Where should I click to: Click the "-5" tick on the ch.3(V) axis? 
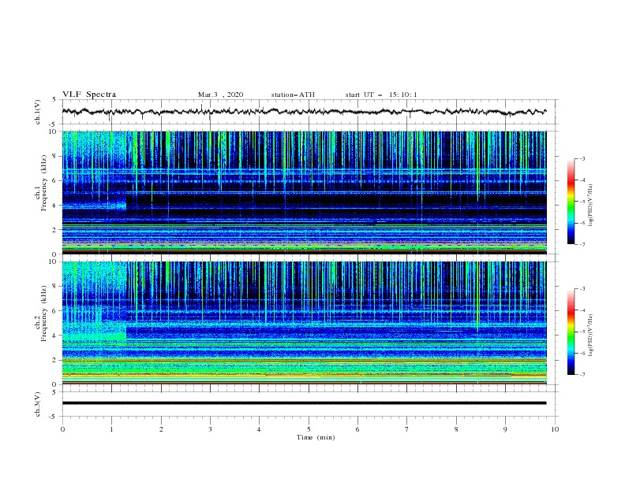(53, 417)
